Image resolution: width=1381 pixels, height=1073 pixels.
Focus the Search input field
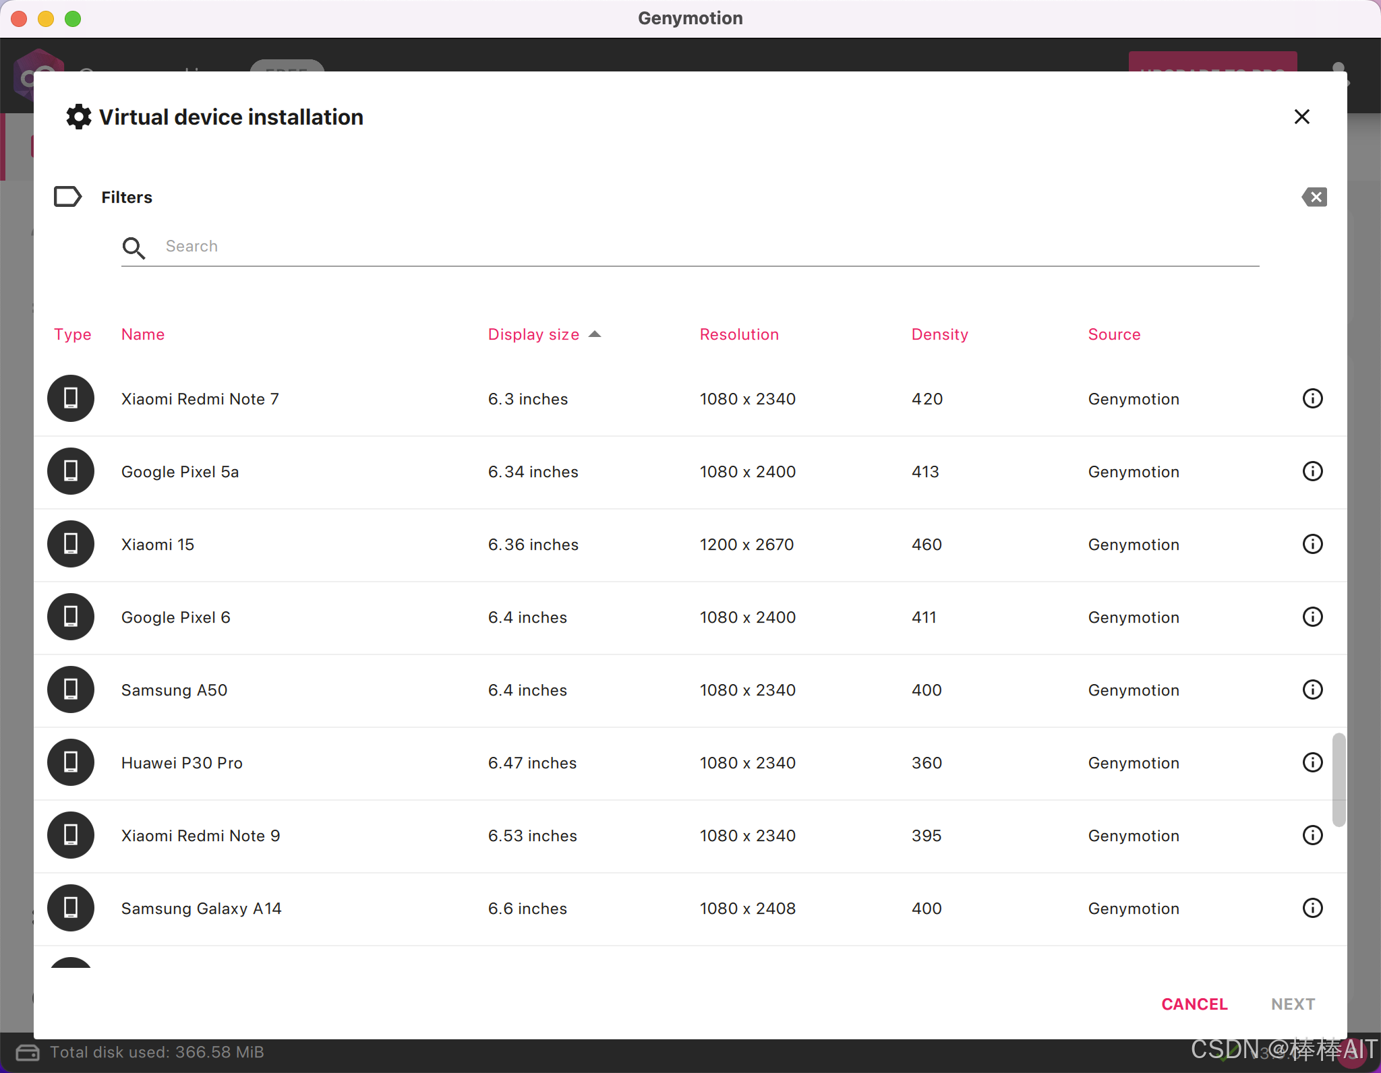click(x=690, y=247)
